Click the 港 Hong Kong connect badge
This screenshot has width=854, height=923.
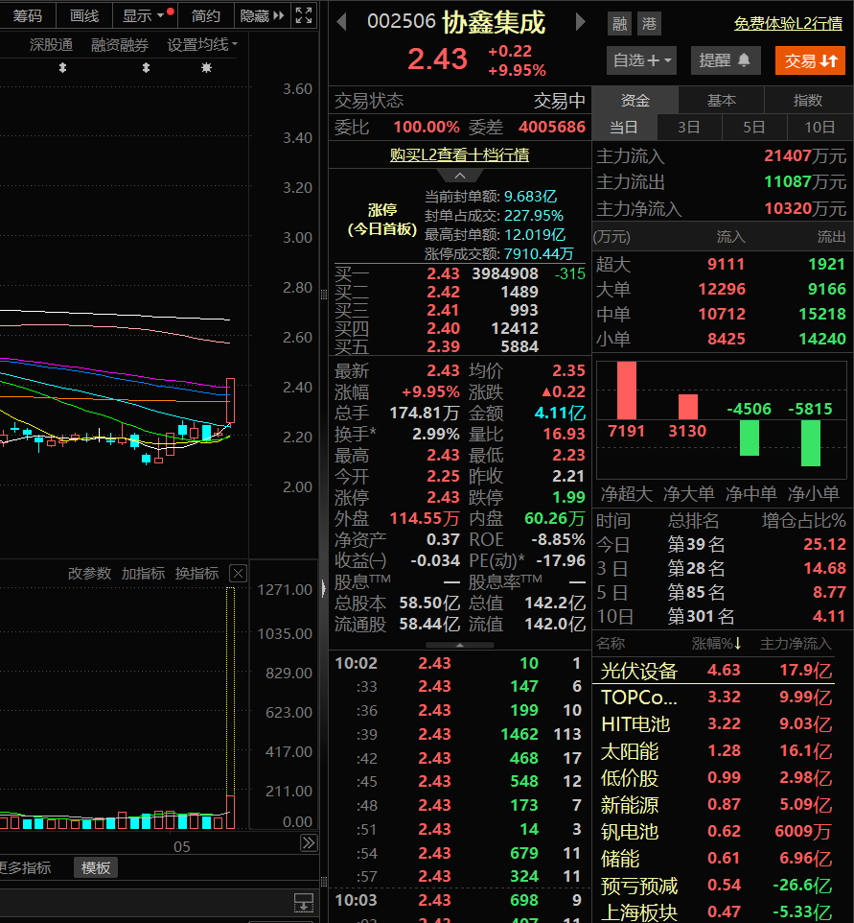(649, 24)
